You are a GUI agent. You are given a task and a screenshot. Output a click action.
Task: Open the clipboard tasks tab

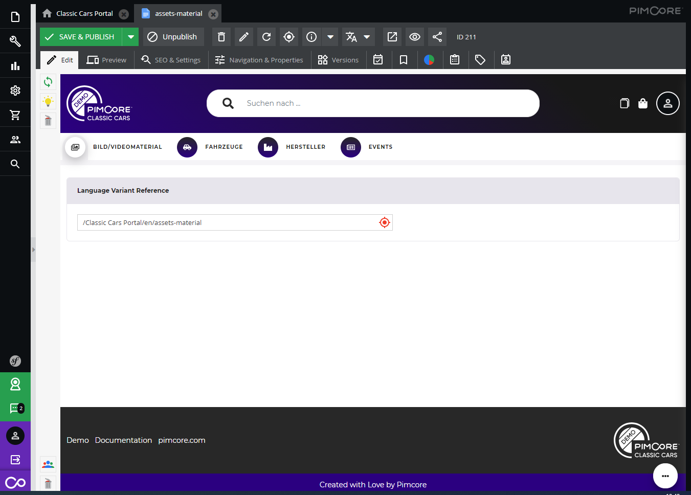point(455,60)
